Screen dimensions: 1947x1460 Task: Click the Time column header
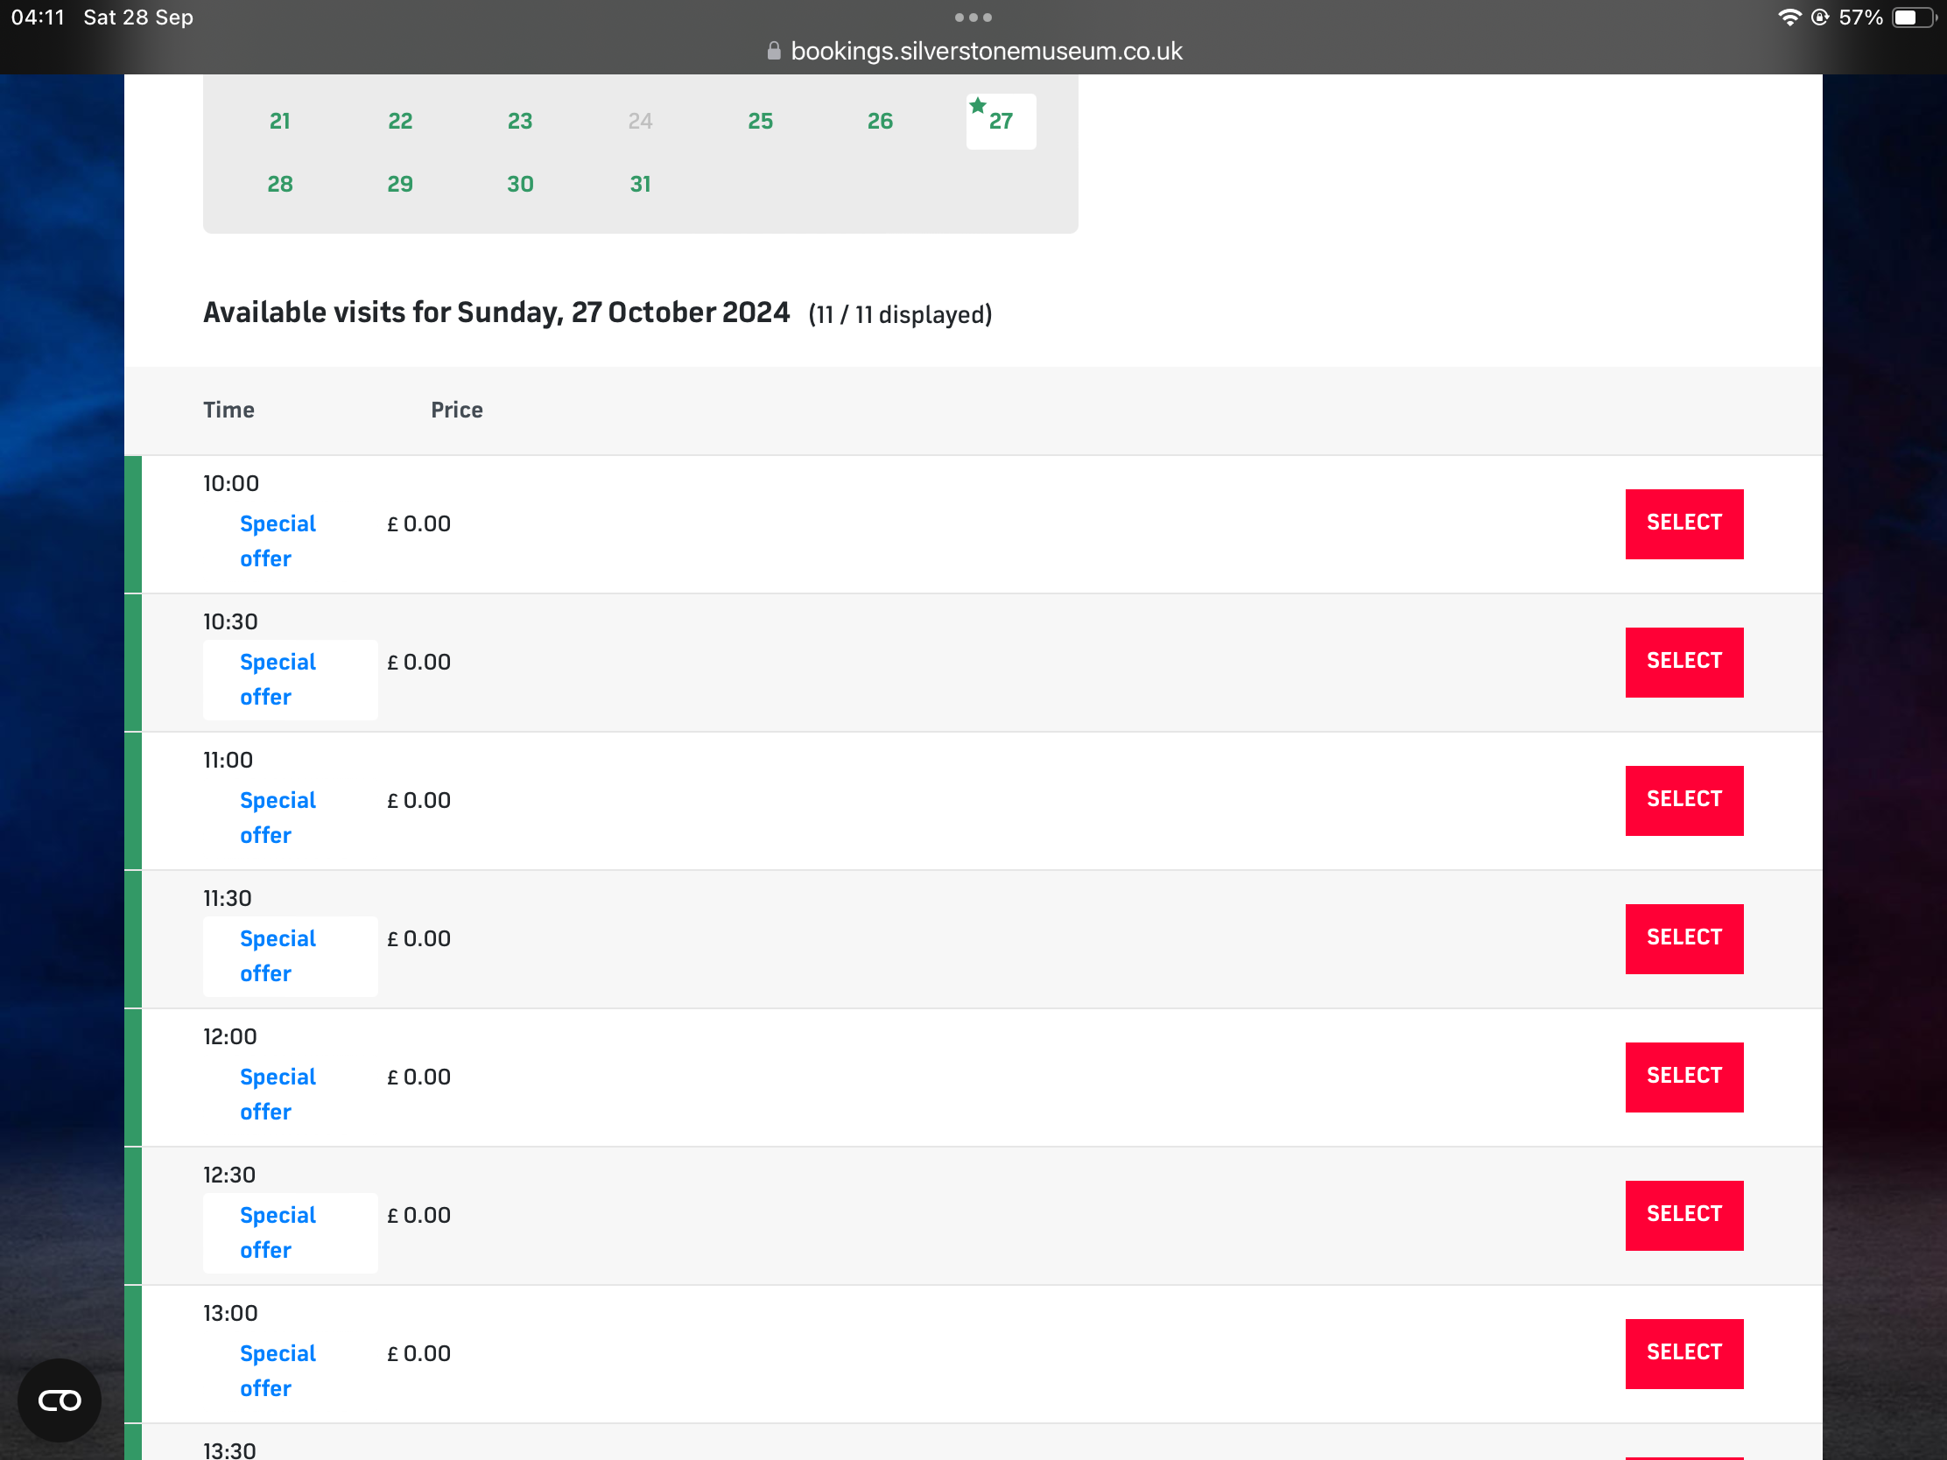click(x=228, y=411)
